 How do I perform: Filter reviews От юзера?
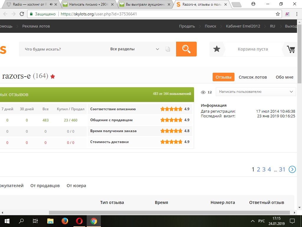76,186
